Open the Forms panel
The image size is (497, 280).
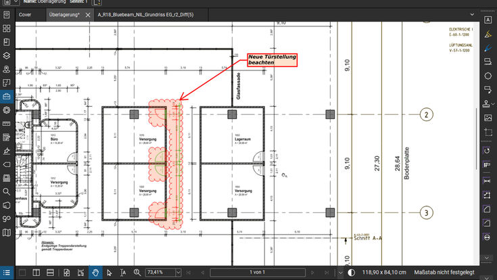click(x=7, y=137)
